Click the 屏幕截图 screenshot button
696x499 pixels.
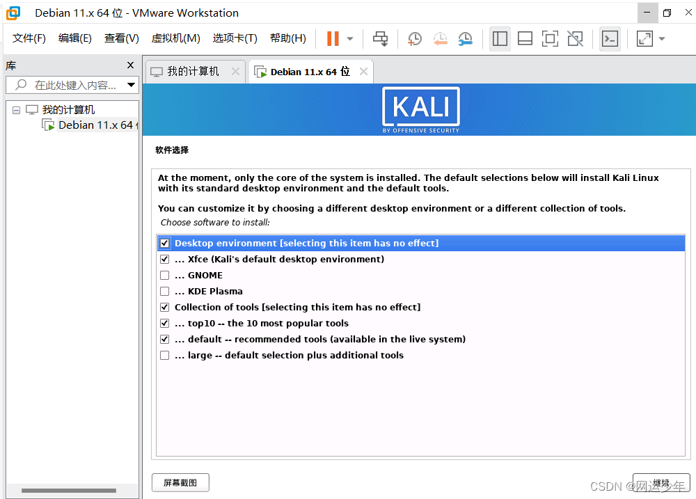click(x=180, y=482)
